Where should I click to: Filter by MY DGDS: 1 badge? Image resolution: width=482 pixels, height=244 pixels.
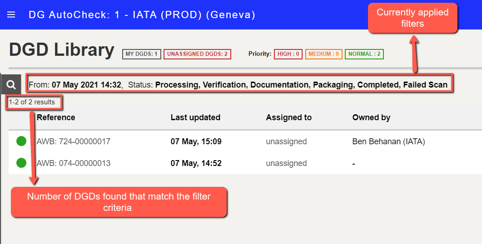pos(141,54)
